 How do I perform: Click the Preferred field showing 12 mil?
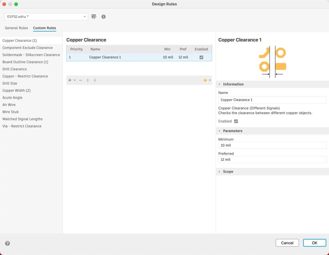[272, 159]
